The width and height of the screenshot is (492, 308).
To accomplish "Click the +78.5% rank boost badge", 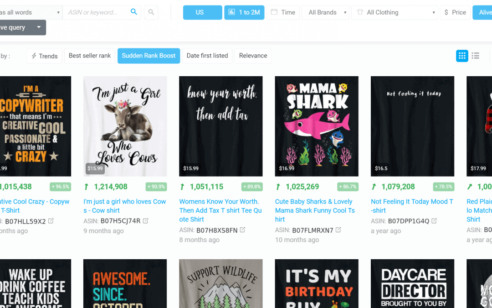I will (444, 187).
